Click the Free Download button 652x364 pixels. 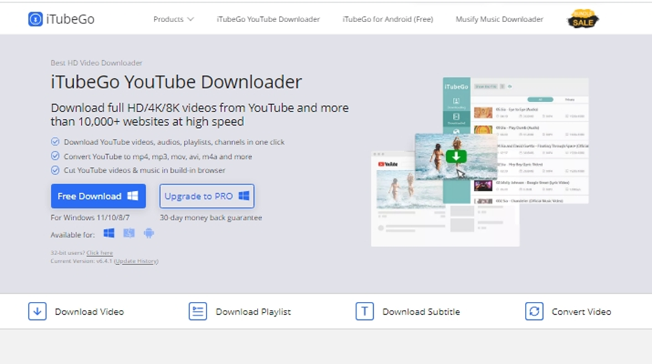click(x=98, y=196)
